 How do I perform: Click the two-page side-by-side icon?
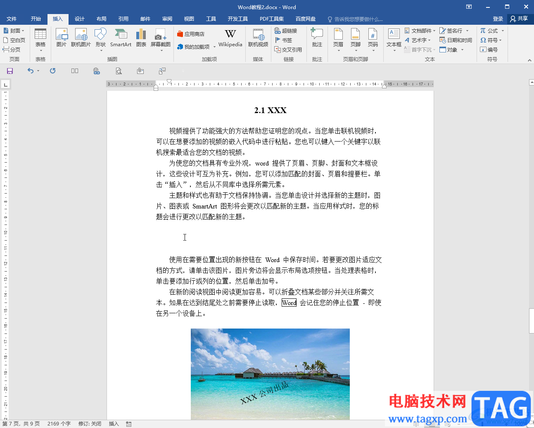click(75, 71)
